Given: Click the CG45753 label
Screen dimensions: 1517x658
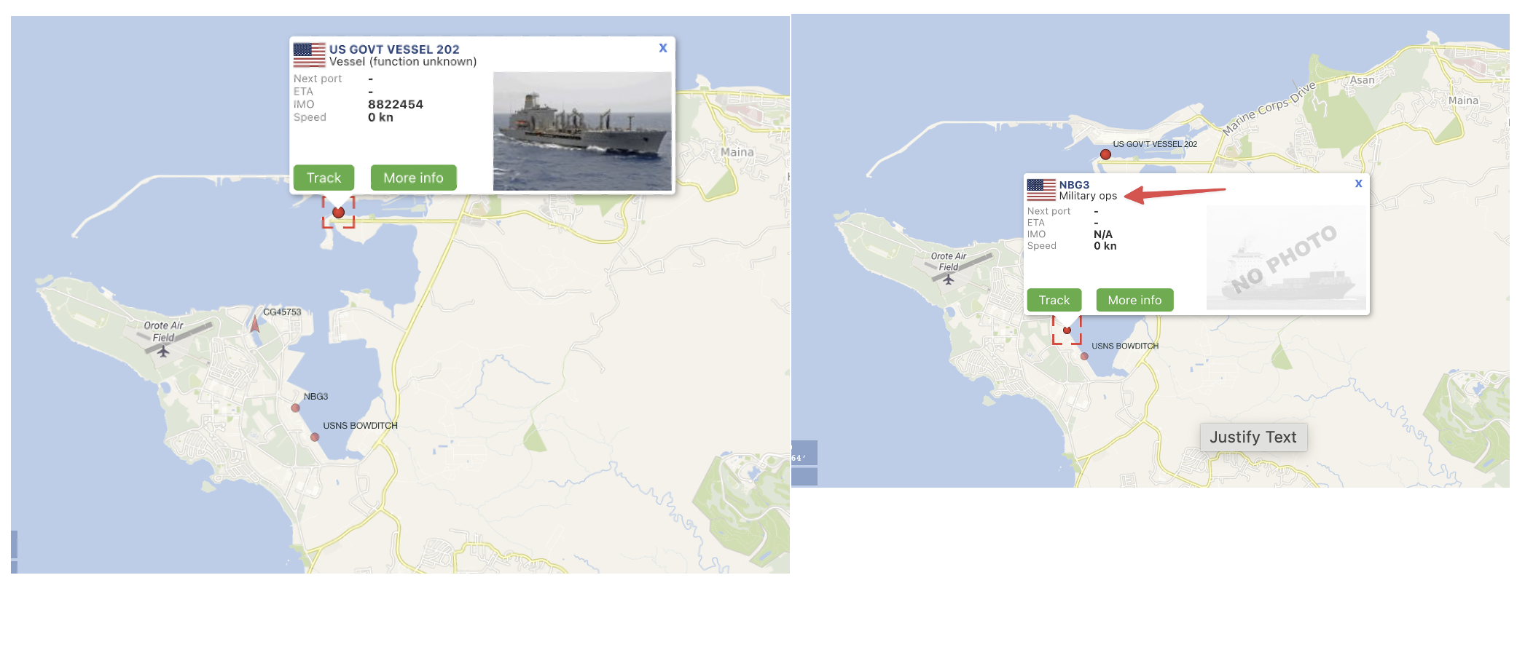Looking at the screenshot, I should pyautogui.click(x=282, y=312).
